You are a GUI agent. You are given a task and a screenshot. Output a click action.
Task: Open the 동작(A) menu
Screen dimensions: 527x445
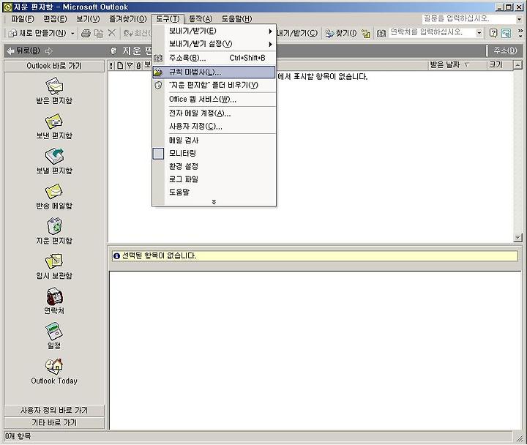tap(201, 19)
